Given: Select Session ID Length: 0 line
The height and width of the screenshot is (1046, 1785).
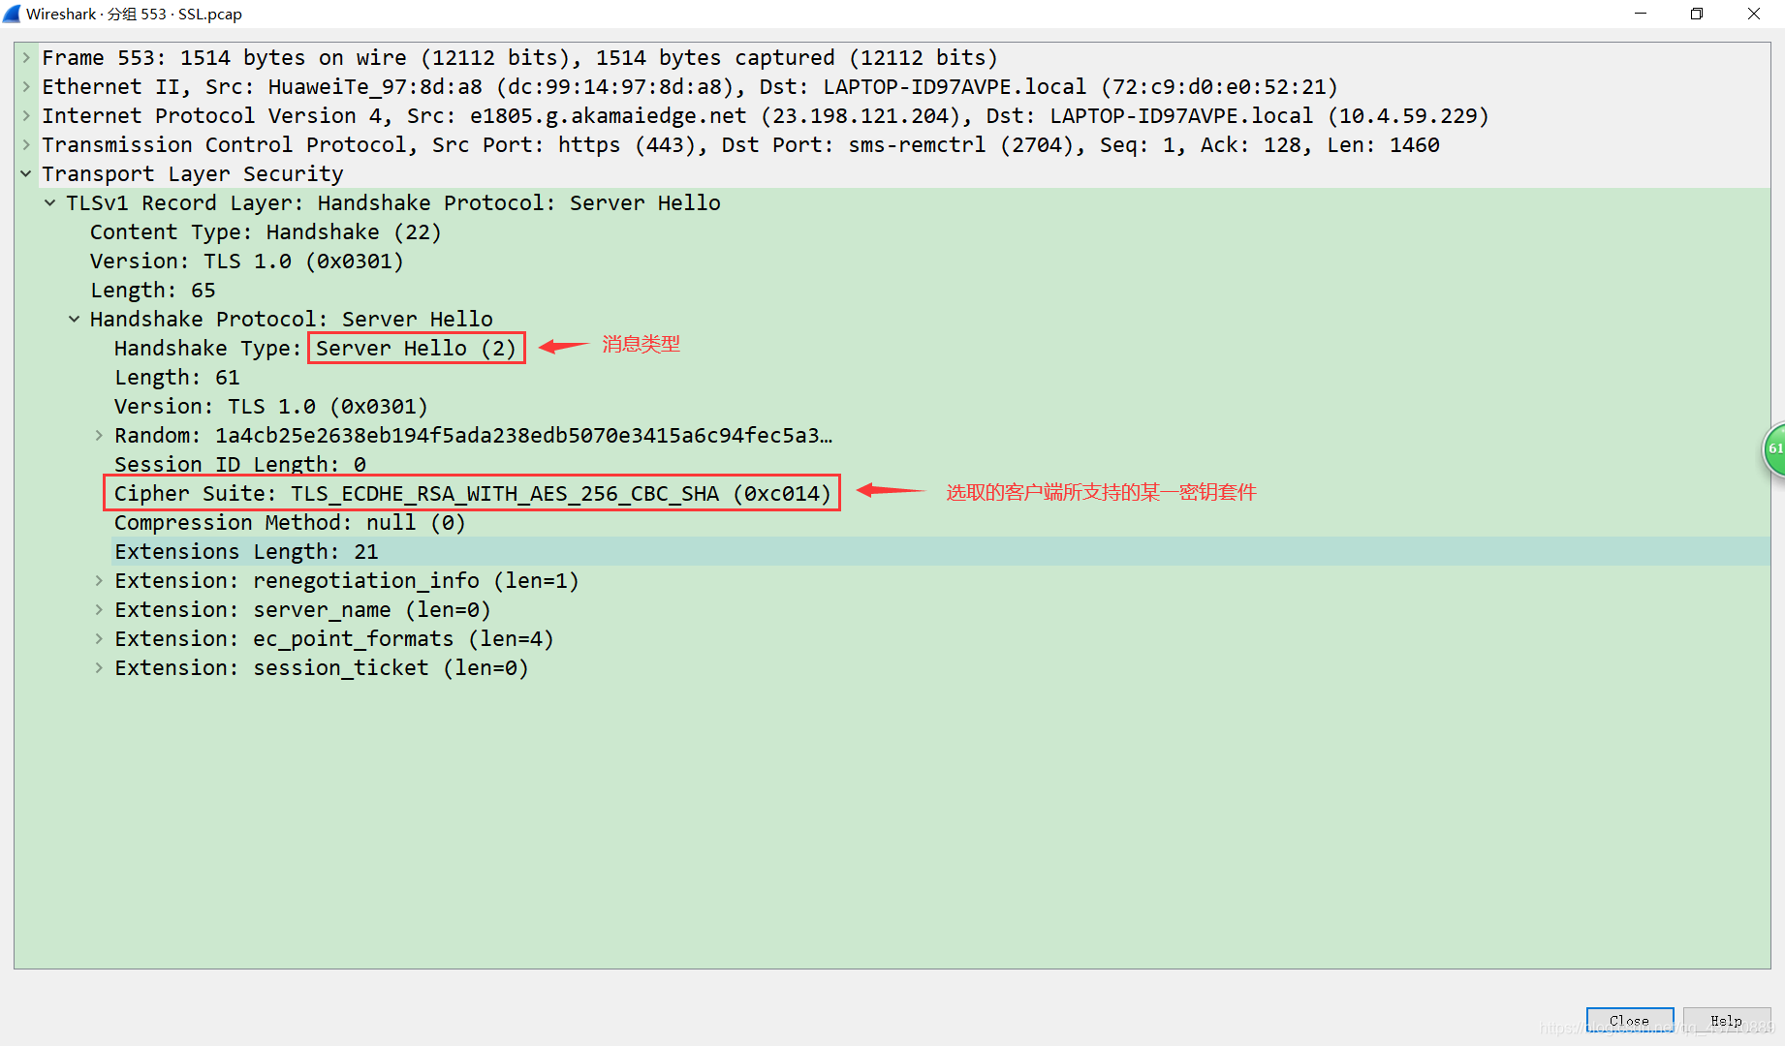Looking at the screenshot, I should coord(240,465).
